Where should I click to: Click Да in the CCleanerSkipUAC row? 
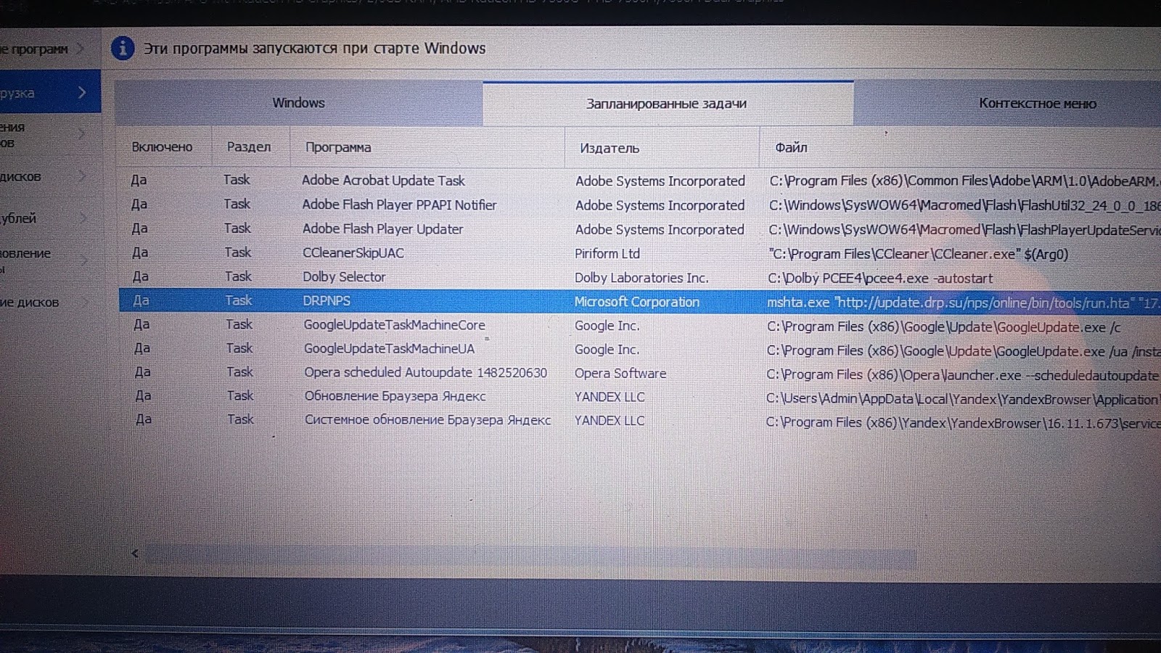tap(140, 252)
